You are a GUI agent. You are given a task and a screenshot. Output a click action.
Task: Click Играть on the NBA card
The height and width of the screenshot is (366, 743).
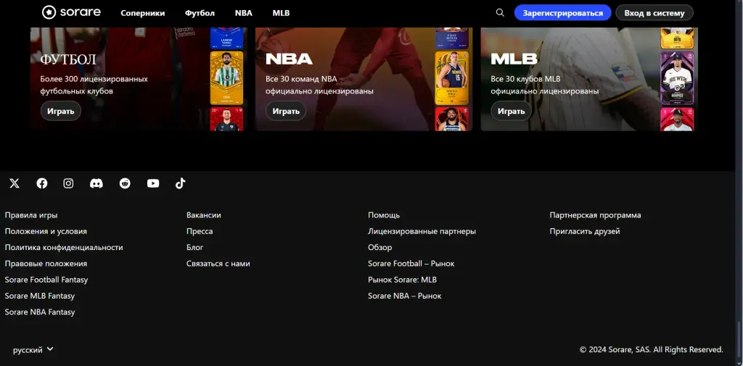pyautogui.click(x=286, y=112)
